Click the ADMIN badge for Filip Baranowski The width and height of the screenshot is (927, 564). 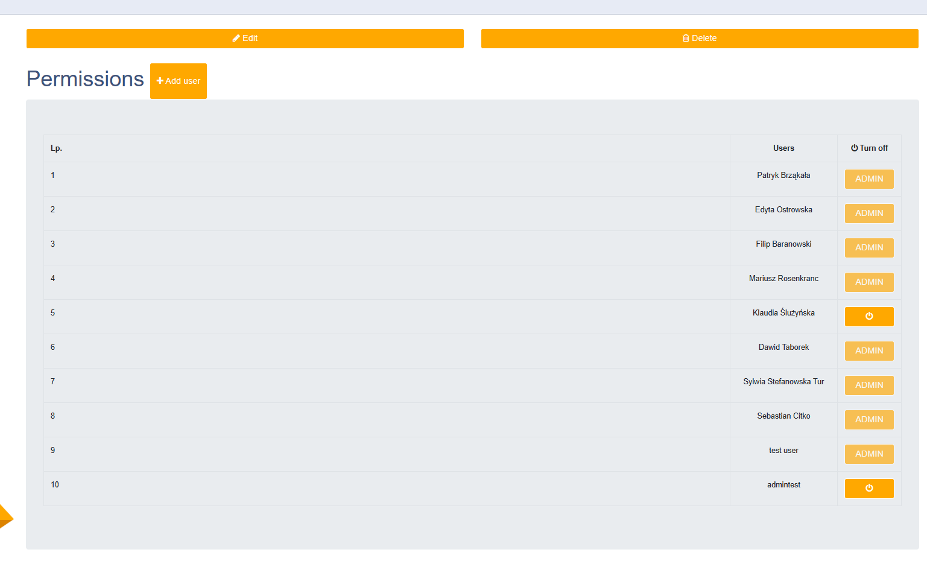pos(868,248)
